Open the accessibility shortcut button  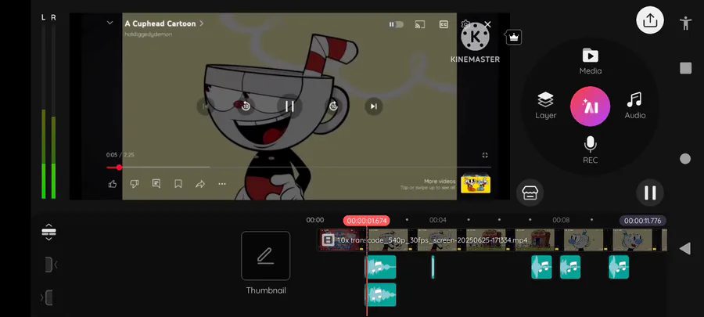pyautogui.click(x=685, y=23)
